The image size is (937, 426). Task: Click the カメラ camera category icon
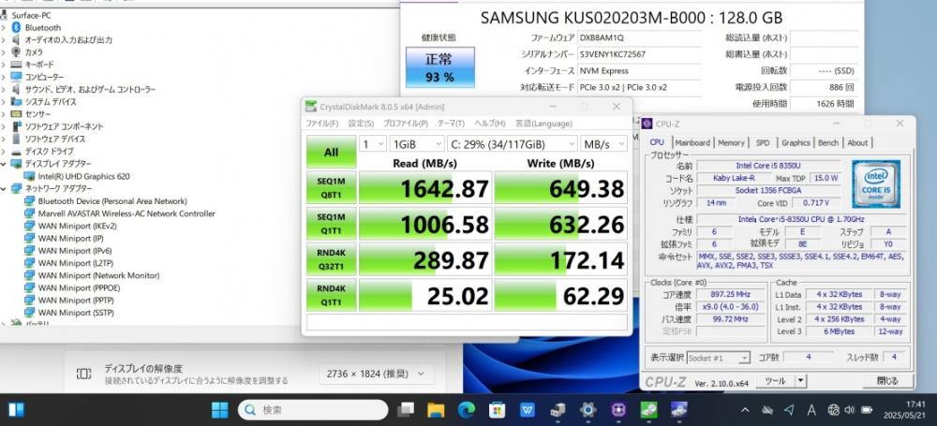point(16,52)
